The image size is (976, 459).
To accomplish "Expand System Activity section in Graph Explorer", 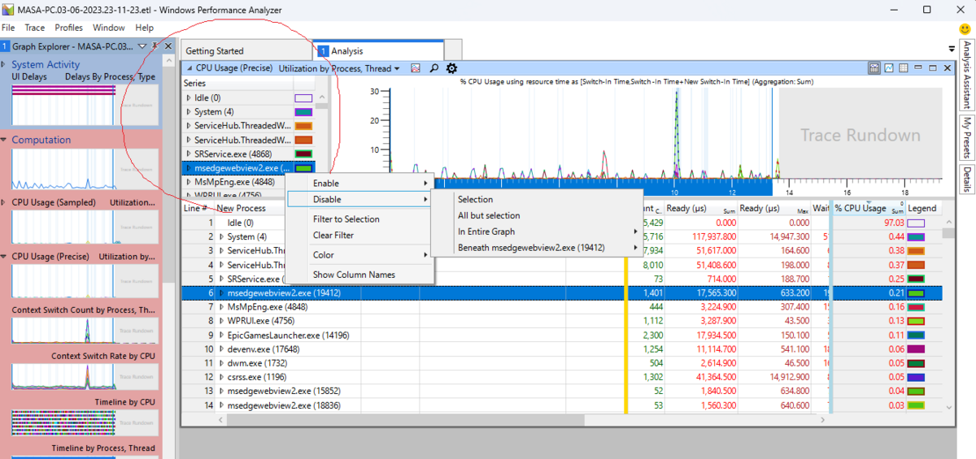I will [4, 64].
